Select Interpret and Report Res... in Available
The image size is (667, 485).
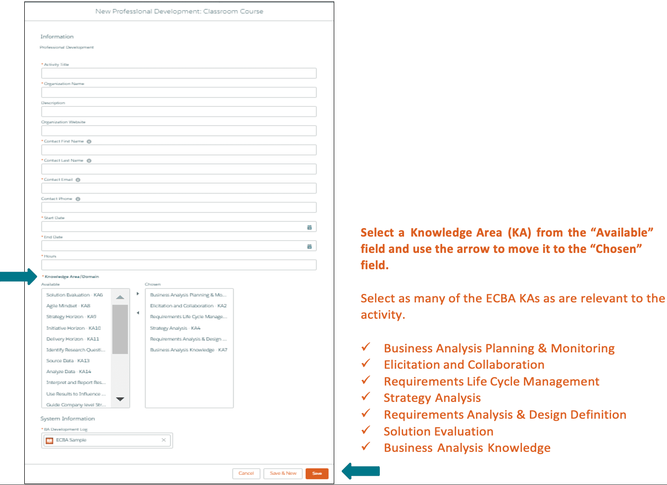click(77, 383)
